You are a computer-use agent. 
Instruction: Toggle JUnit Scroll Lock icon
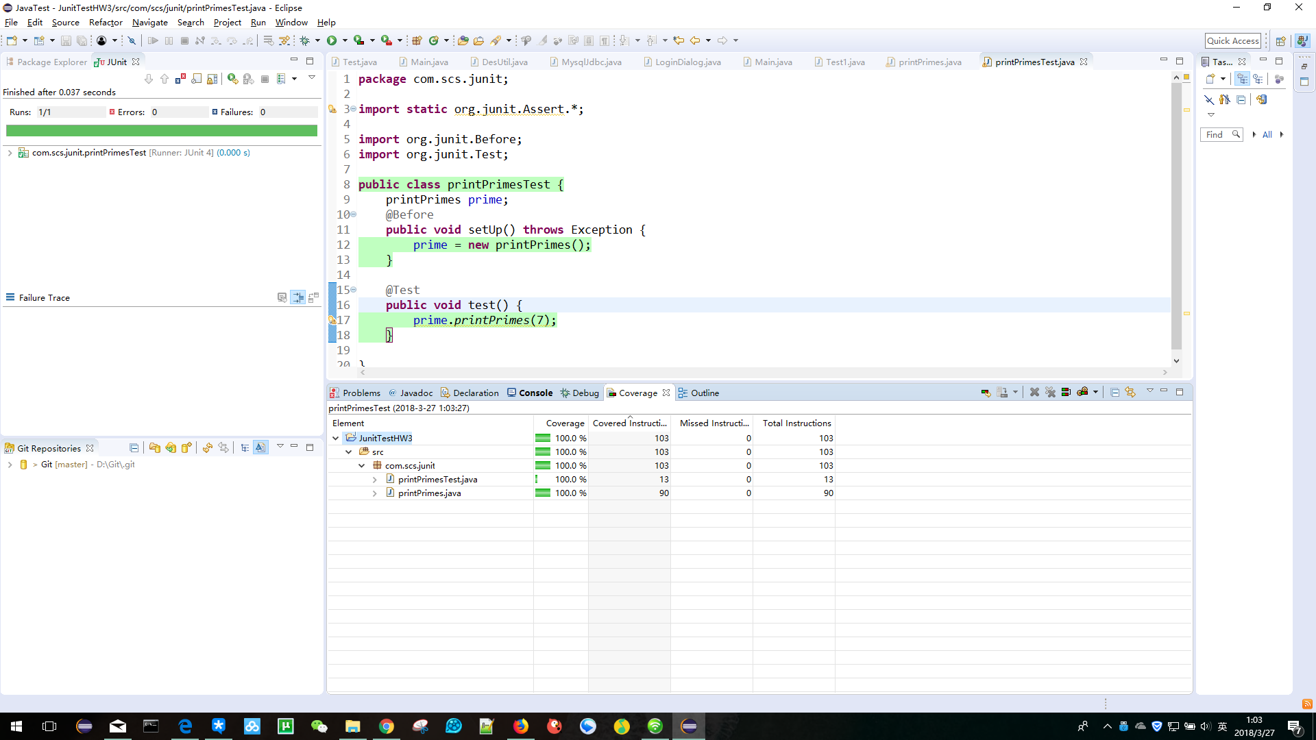[x=212, y=79]
